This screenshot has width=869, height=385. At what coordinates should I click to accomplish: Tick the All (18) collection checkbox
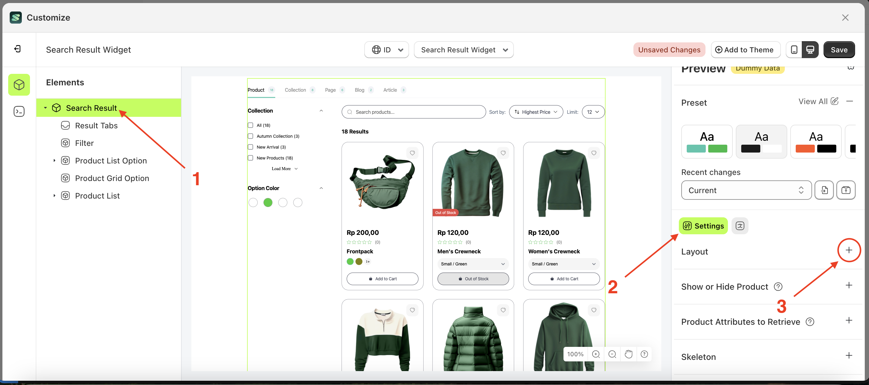click(250, 125)
